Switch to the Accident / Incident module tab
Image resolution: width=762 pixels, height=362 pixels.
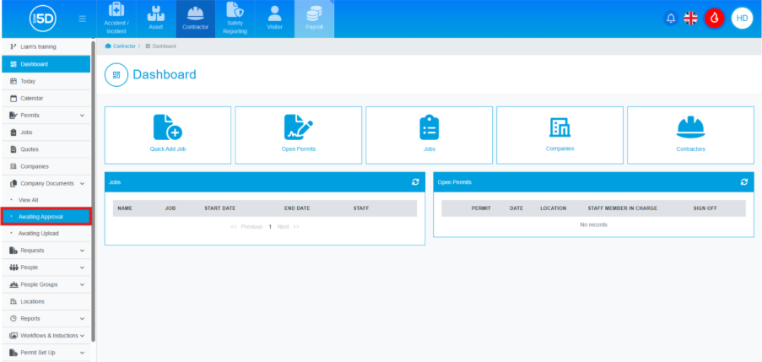tap(116, 19)
